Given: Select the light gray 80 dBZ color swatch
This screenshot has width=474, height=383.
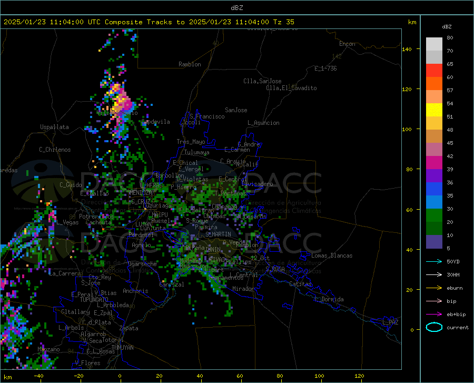Looking at the screenshot, I should pos(434,44).
